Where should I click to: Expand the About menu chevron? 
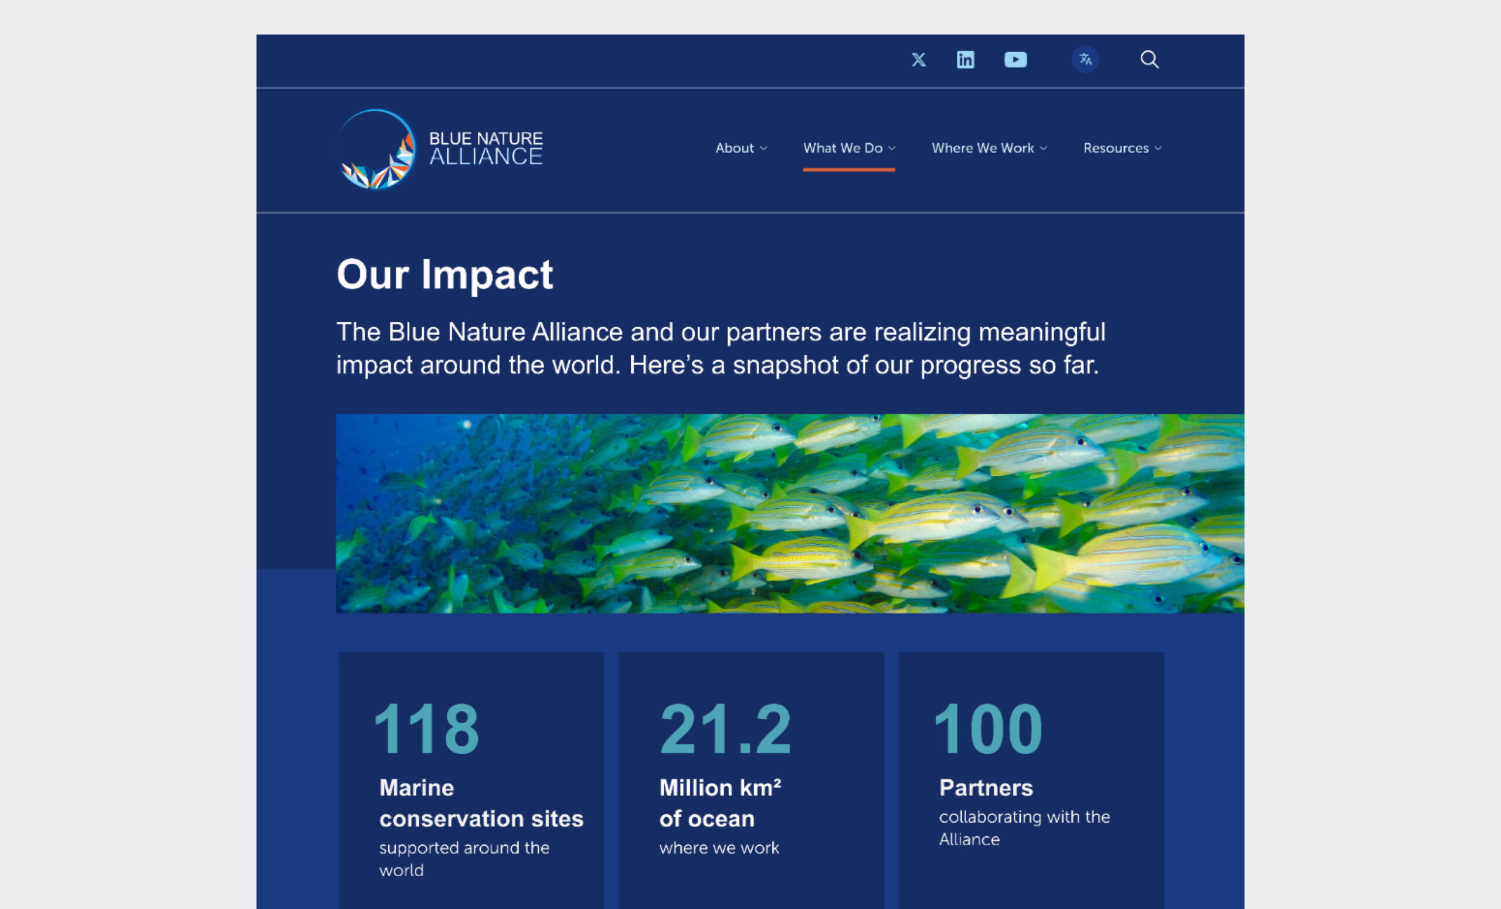click(763, 148)
